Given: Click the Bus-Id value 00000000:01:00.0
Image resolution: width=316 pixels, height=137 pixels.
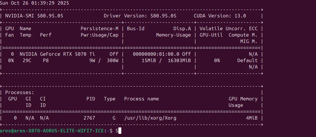Looking at the screenshot, I should click(x=156, y=54).
